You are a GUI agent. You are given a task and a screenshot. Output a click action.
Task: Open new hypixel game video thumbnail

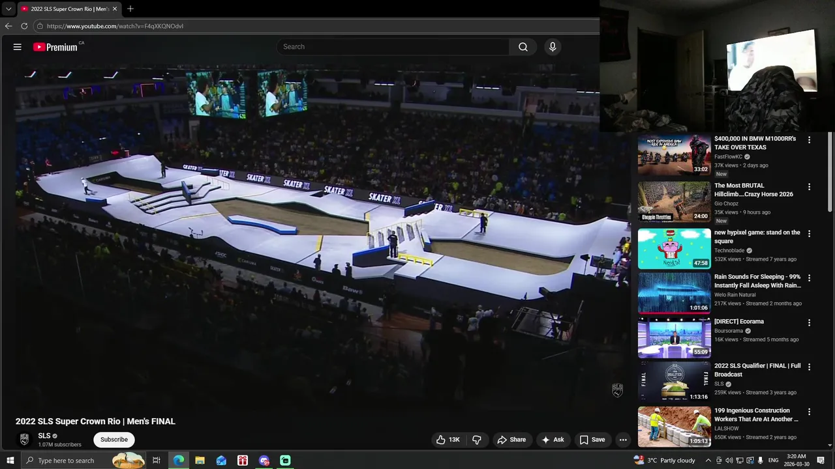click(674, 249)
